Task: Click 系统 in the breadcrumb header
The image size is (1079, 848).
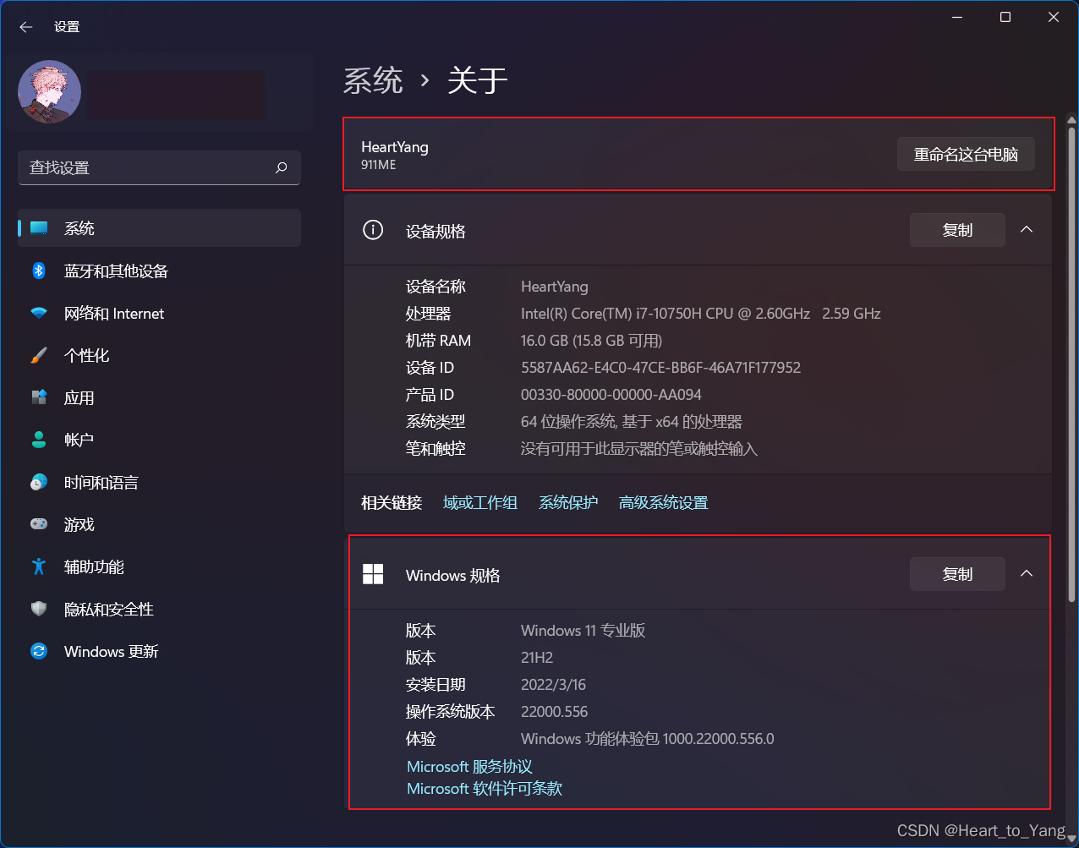Action: point(373,81)
